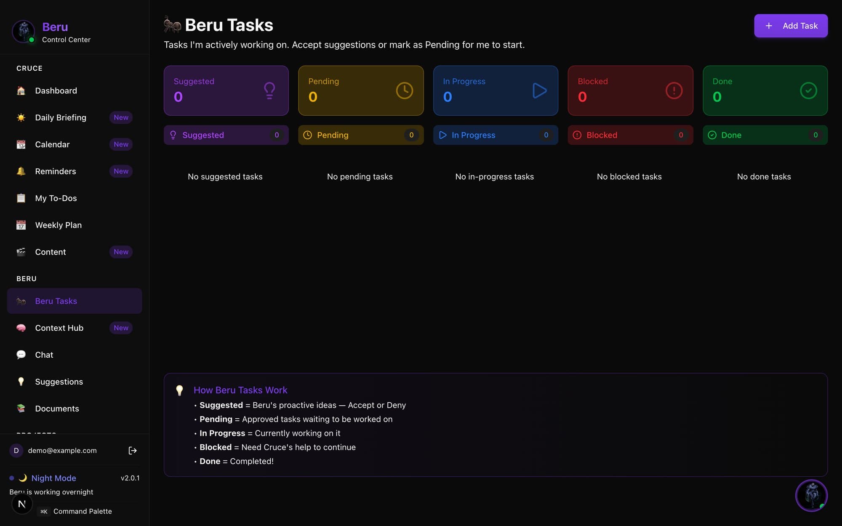Click the Context Hub brain icon
842x526 pixels.
click(21, 328)
